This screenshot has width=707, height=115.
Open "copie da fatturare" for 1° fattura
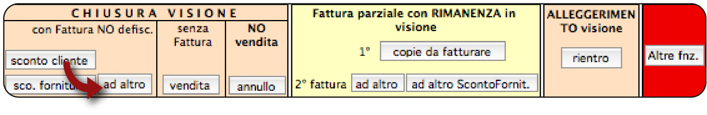coord(443,51)
